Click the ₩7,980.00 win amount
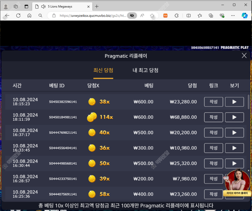 point(185,179)
